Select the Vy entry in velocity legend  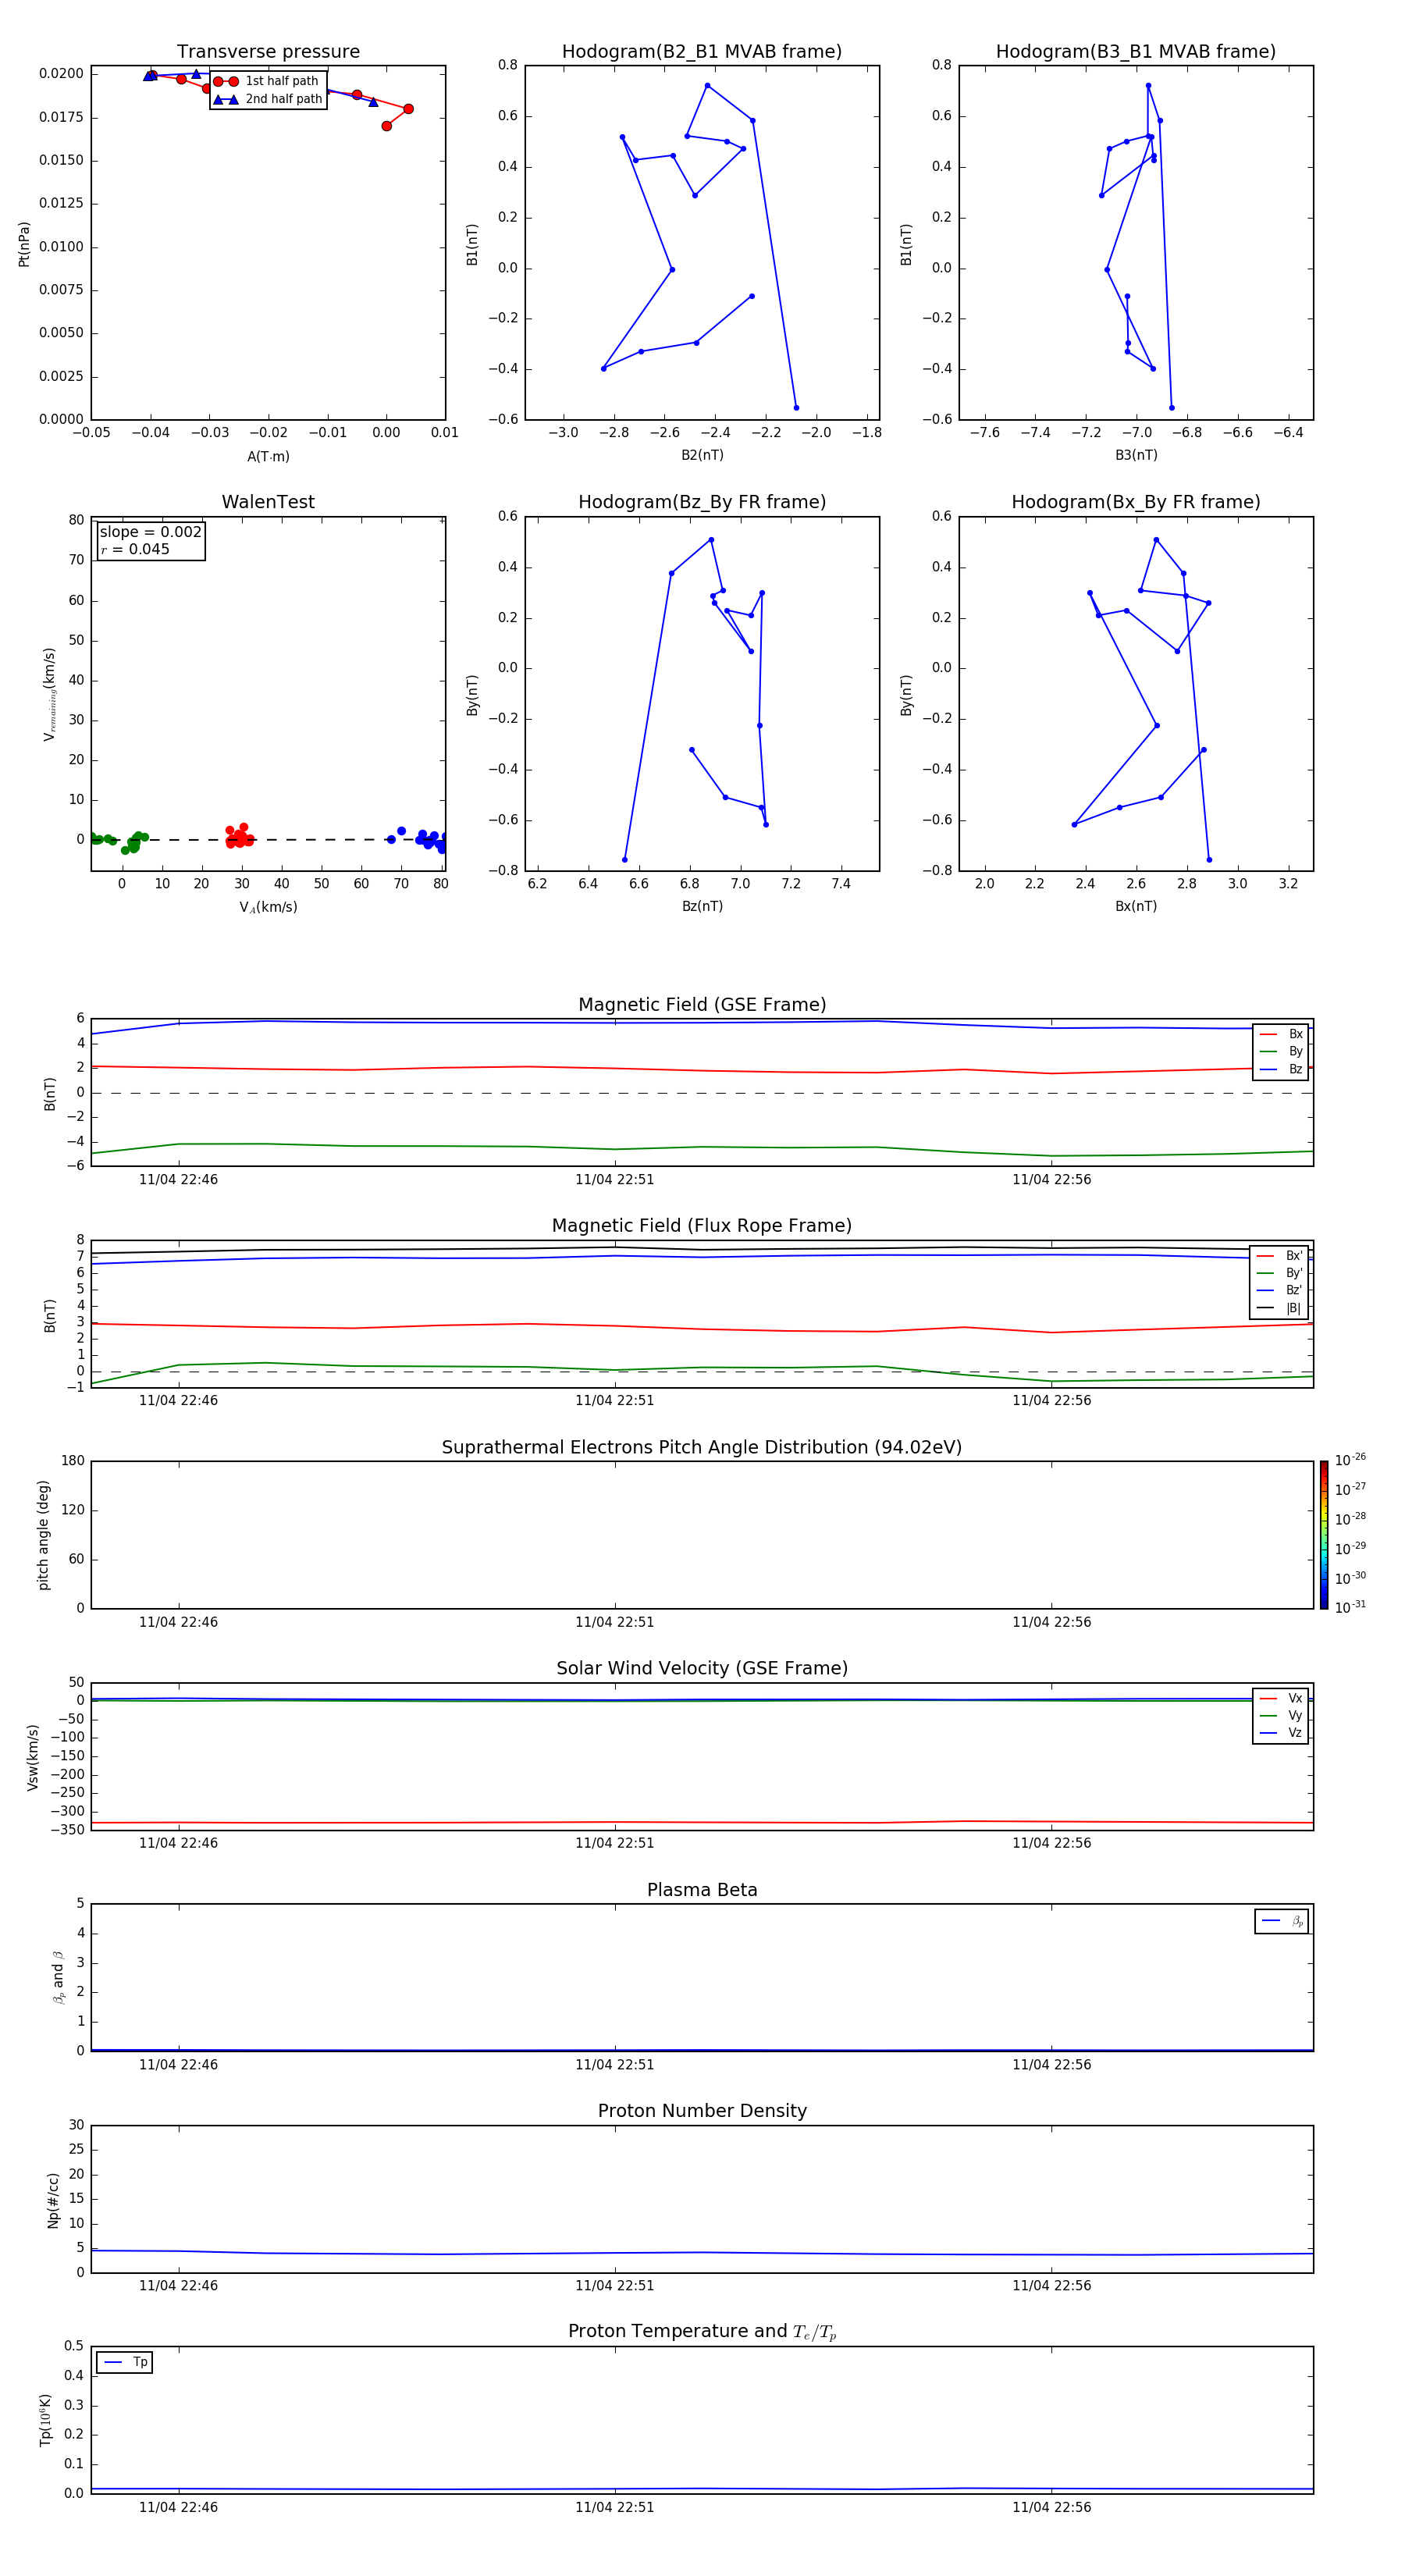pyautogui.click(x=1281, y=1715)
